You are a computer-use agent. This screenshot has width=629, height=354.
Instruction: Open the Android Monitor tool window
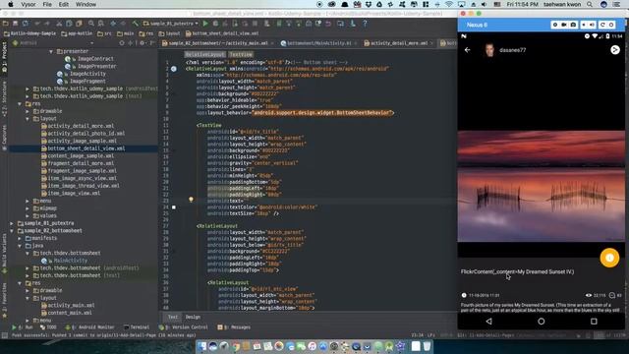pyautogui.click(x=89, y=327)
